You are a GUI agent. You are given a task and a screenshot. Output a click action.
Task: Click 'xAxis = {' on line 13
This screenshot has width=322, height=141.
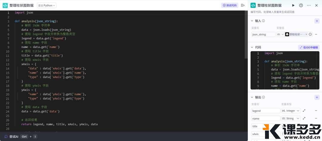(x=29, y=64)
